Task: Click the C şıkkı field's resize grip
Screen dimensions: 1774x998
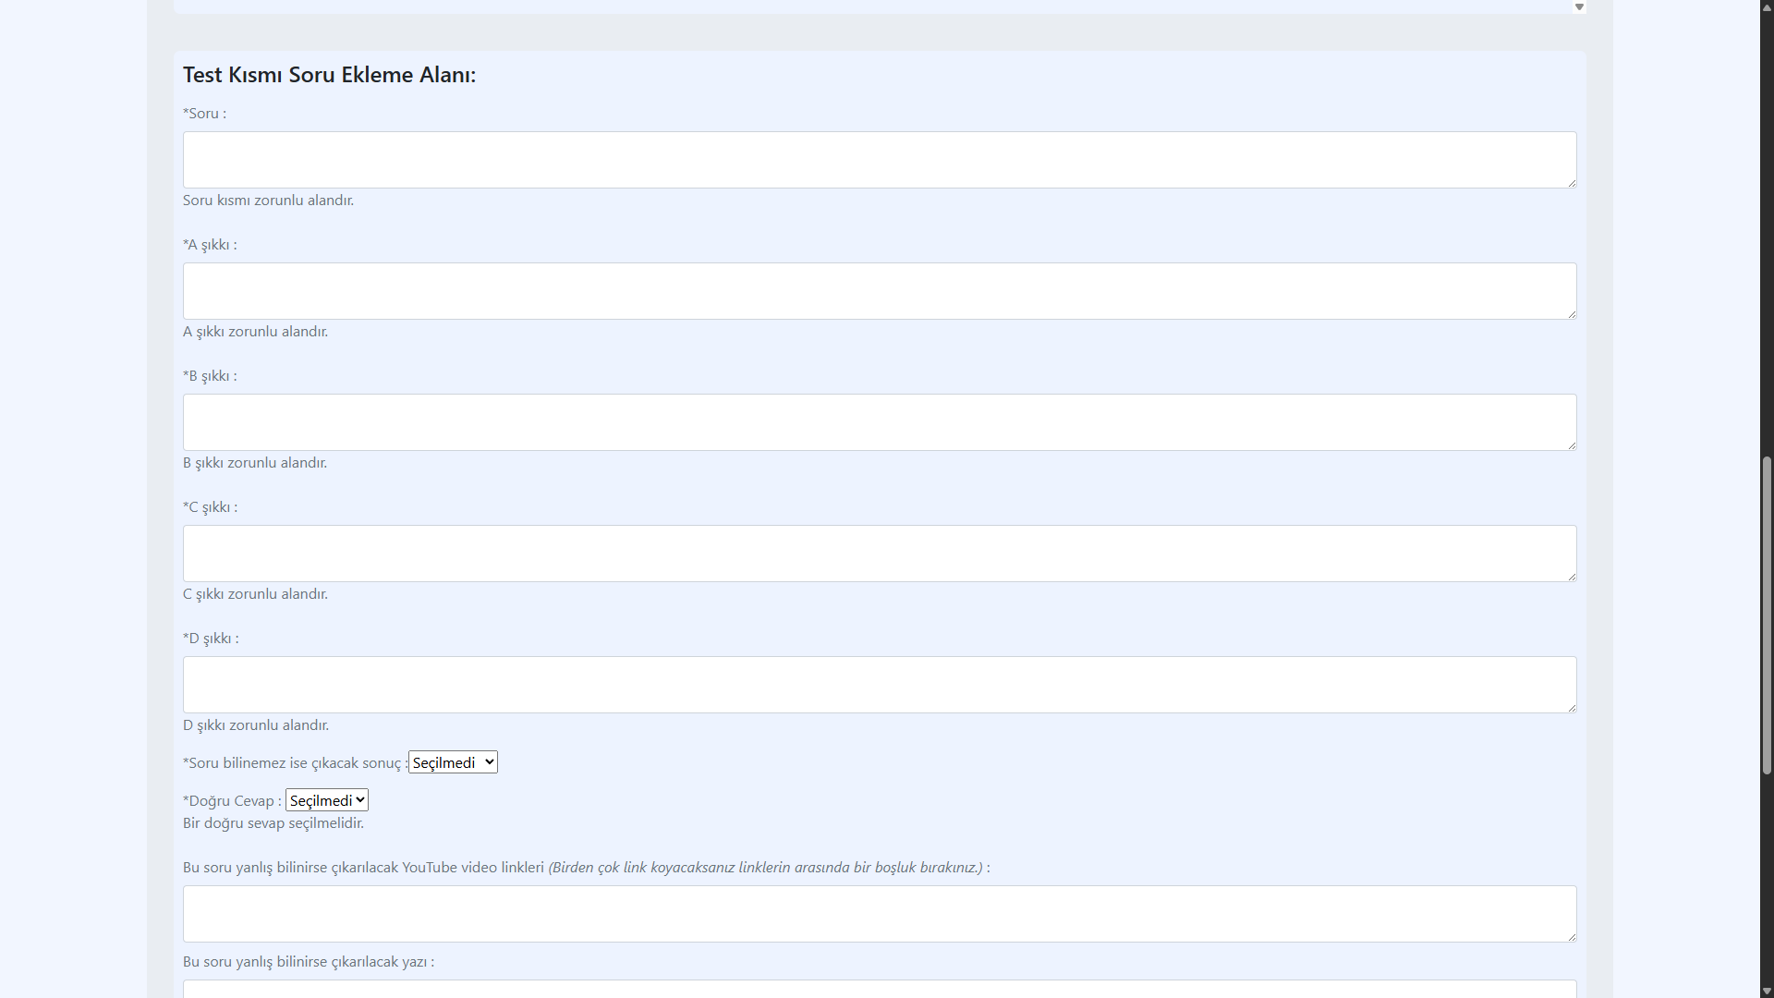Action: tap(1572, 577)
